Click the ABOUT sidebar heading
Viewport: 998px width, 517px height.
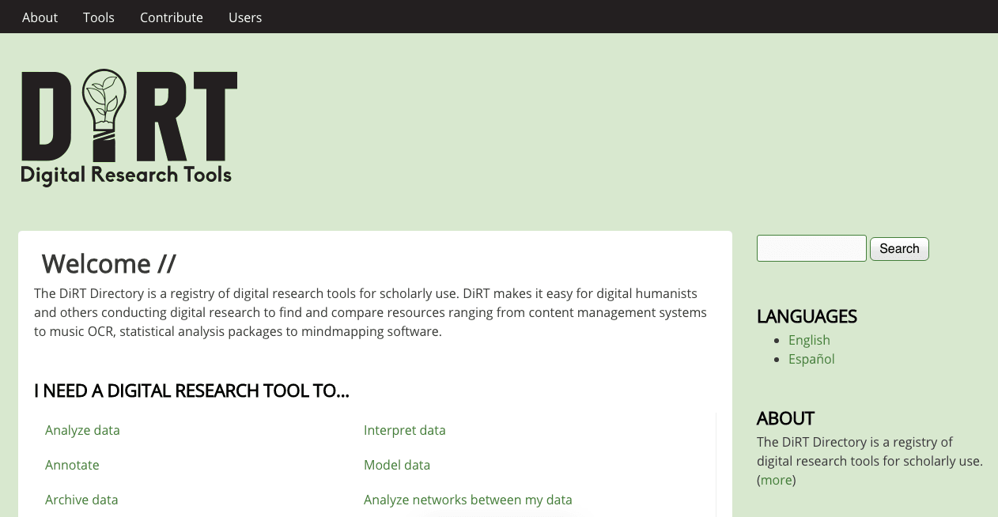click(x=785, y=418)
